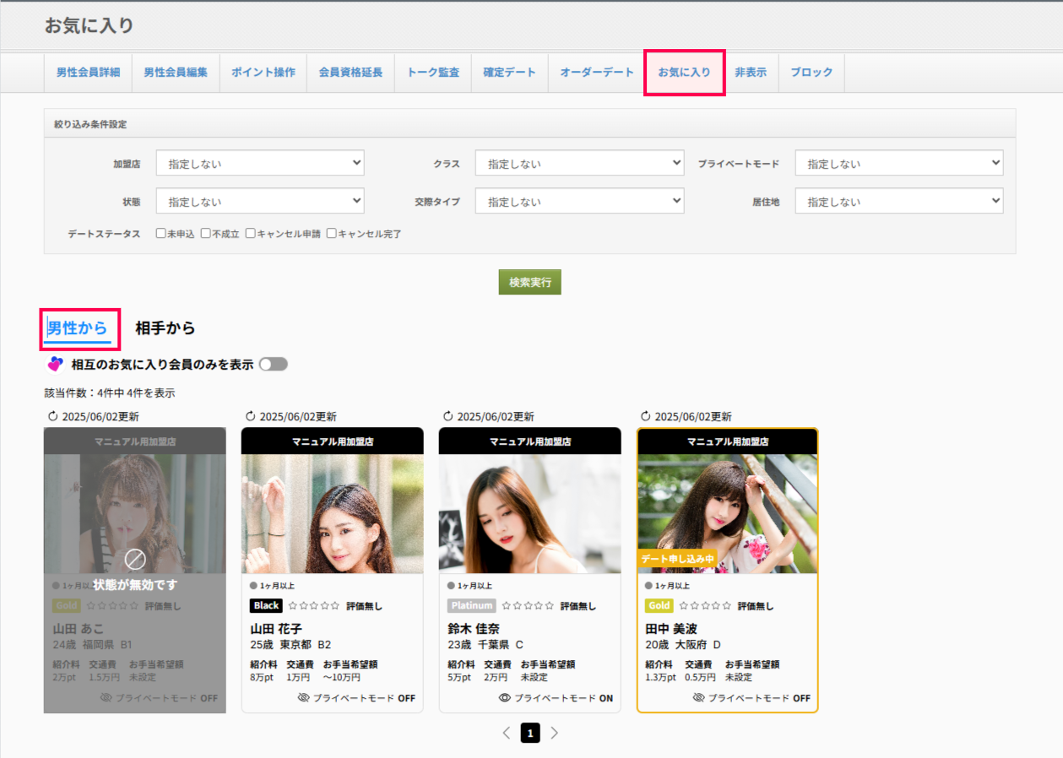Open the 加盟店 dropdown
The image size is (1063, 758).
(x=260, y=163)
